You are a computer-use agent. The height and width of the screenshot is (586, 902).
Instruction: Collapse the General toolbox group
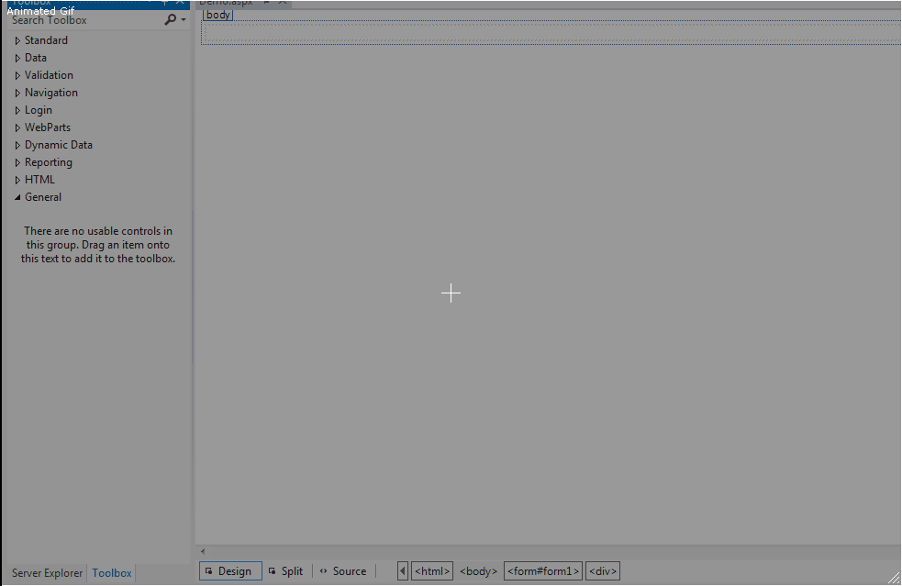point(17,197)
